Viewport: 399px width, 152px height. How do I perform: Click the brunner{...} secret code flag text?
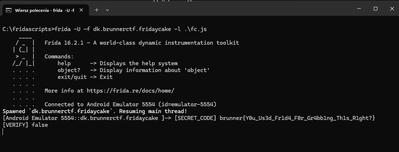coord(297,118)
